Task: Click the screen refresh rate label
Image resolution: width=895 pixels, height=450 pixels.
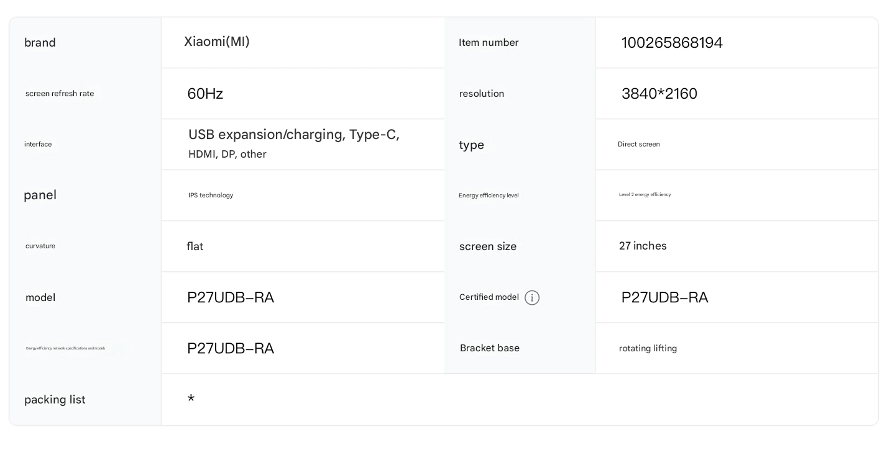Action: 60,94
